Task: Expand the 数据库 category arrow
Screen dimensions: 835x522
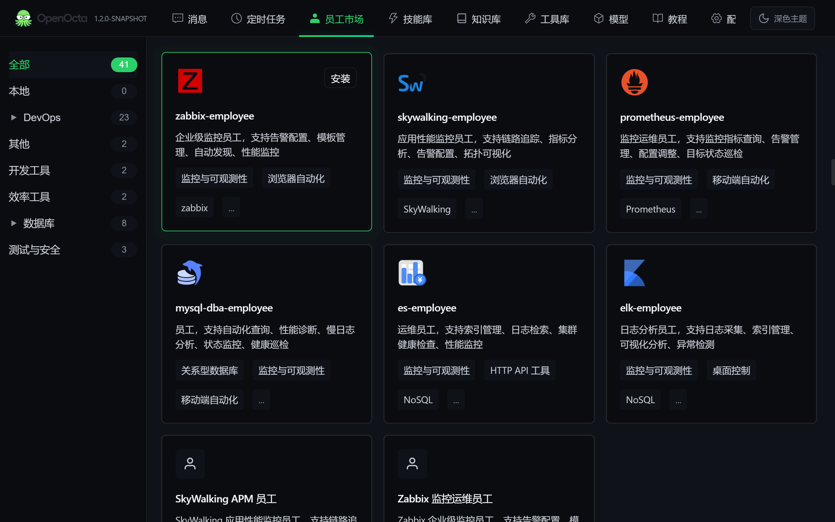Action: (x=13, y=223)
